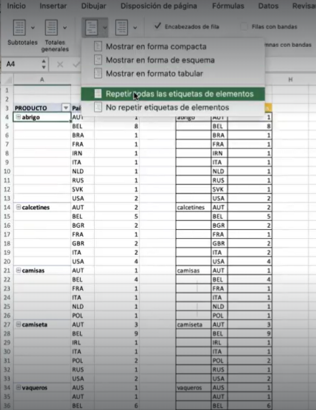The width and height of the screenshot is (316, 410).
Task: Click the vaqueros cell in right table
Action: [x=194, y=388]
